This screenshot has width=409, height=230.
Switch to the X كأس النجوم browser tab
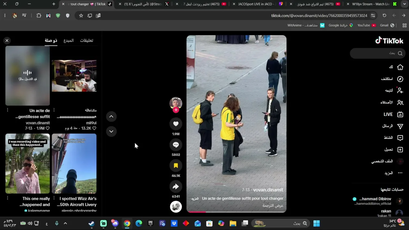[143, 4]
